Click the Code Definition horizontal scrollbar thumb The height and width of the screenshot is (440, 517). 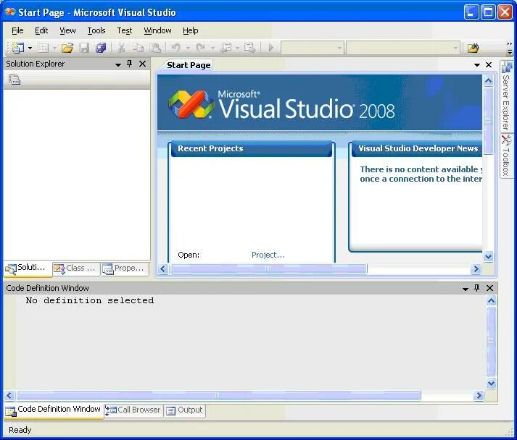tap(218, 395)
